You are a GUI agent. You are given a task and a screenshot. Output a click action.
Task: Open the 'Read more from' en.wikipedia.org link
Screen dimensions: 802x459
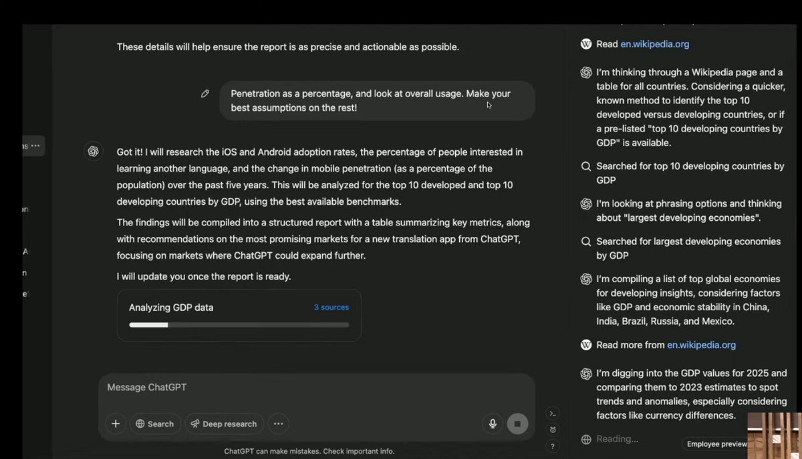(701, 345)
